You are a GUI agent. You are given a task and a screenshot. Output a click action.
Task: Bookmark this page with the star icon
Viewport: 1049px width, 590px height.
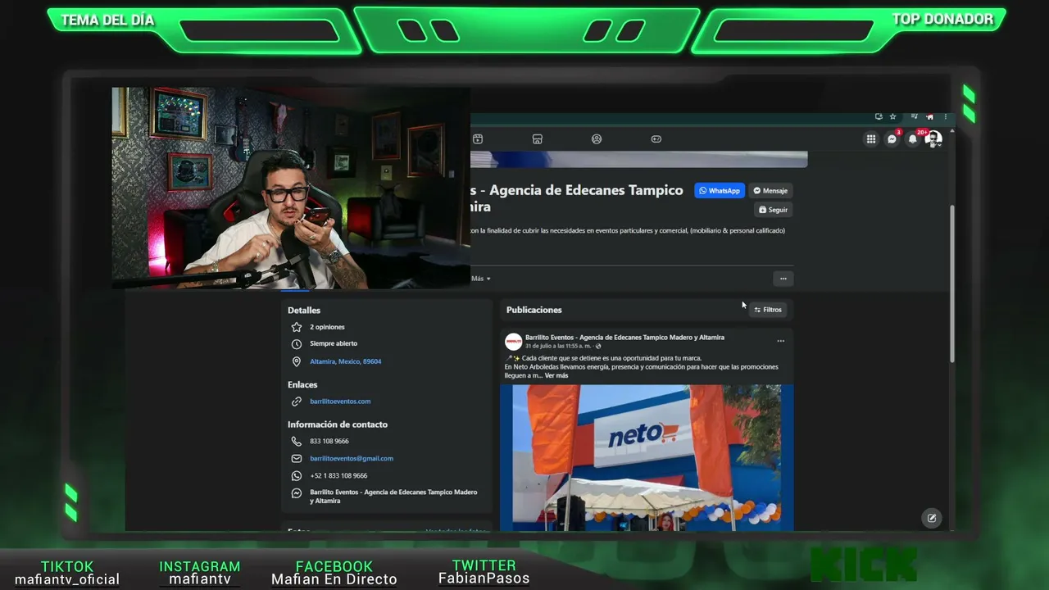tap(893, 116)
